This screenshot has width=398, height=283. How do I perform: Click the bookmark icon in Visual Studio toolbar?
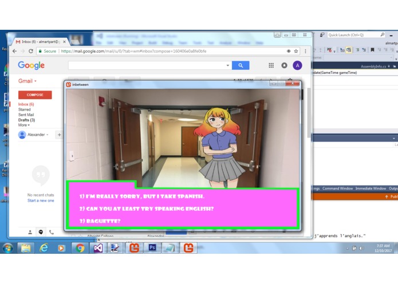[372, 50]
